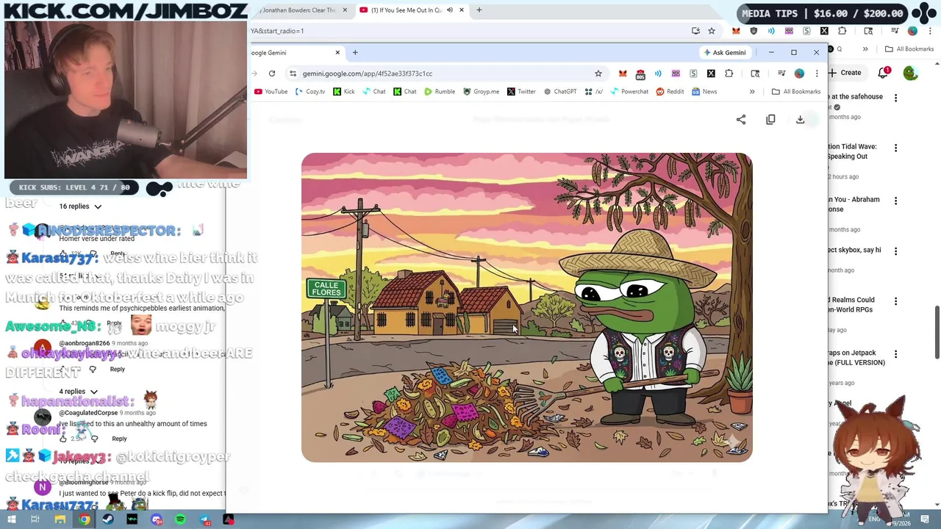Open new tab in the YouTube window
This screenshot has height=529, width=941.
(479, 10)
